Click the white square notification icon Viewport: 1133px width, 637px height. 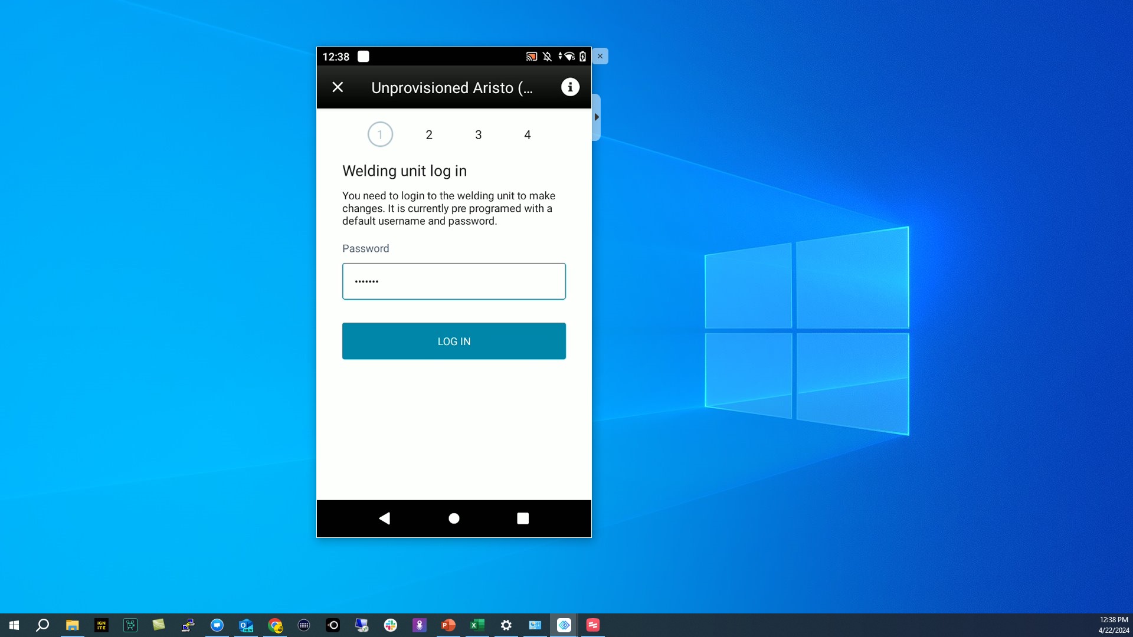click(x=364, y=57)
